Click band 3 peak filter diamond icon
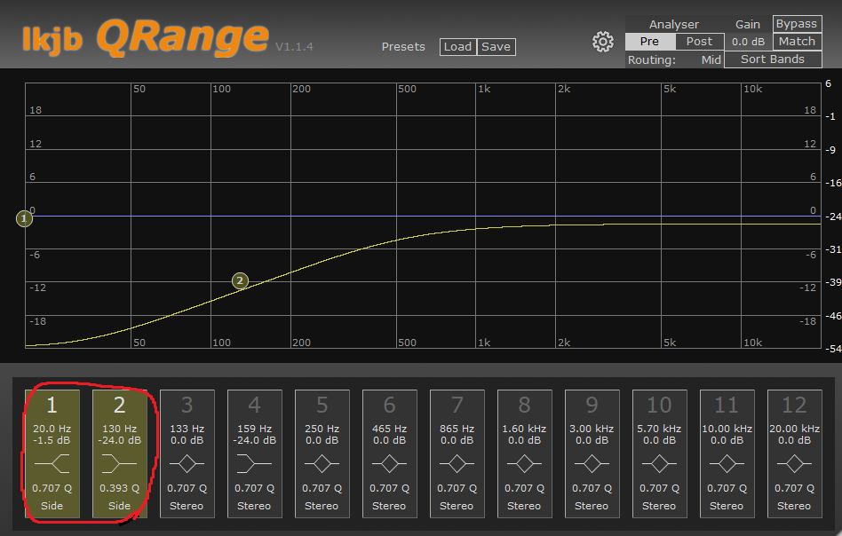This screenshot has width=842, height=536. [187, 463]
